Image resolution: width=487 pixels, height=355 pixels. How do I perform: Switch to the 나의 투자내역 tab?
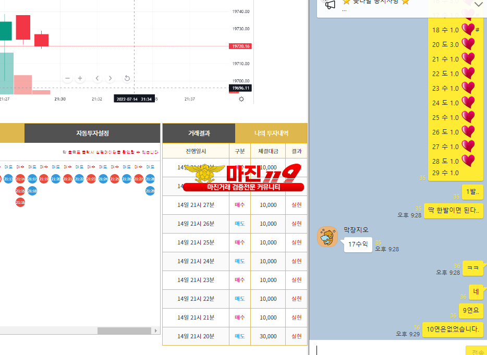point(271,133)
